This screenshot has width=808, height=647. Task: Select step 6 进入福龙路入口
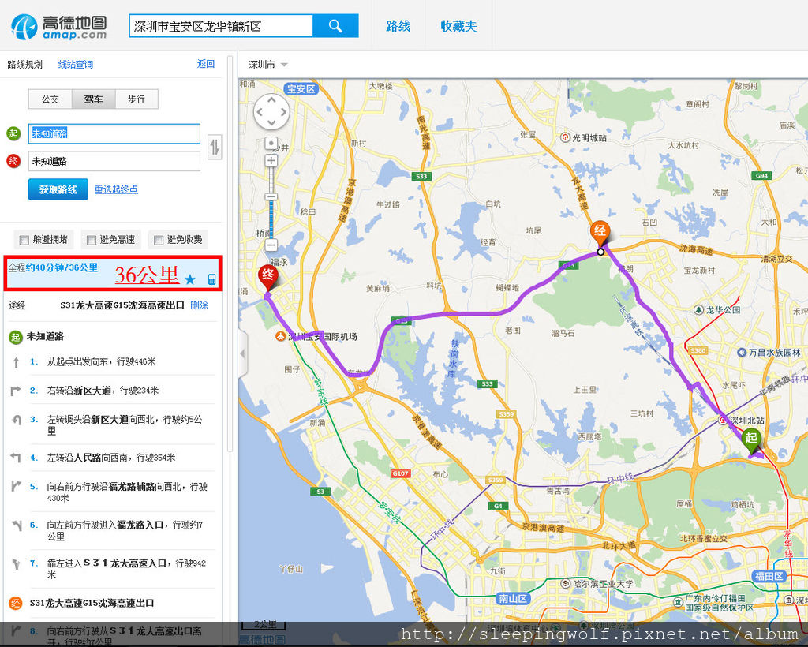[112, 530]
